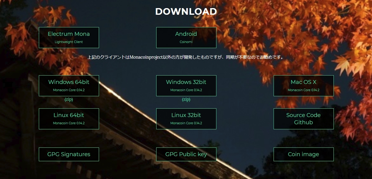372x179 pixels.
Task: Click the (zip) link under Windows 32bit
Action: pos(186,99)
